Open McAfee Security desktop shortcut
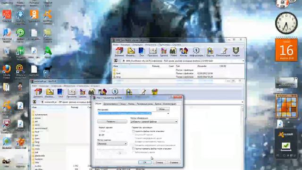This screenshot has width=302, height=170. click(7, 126)
